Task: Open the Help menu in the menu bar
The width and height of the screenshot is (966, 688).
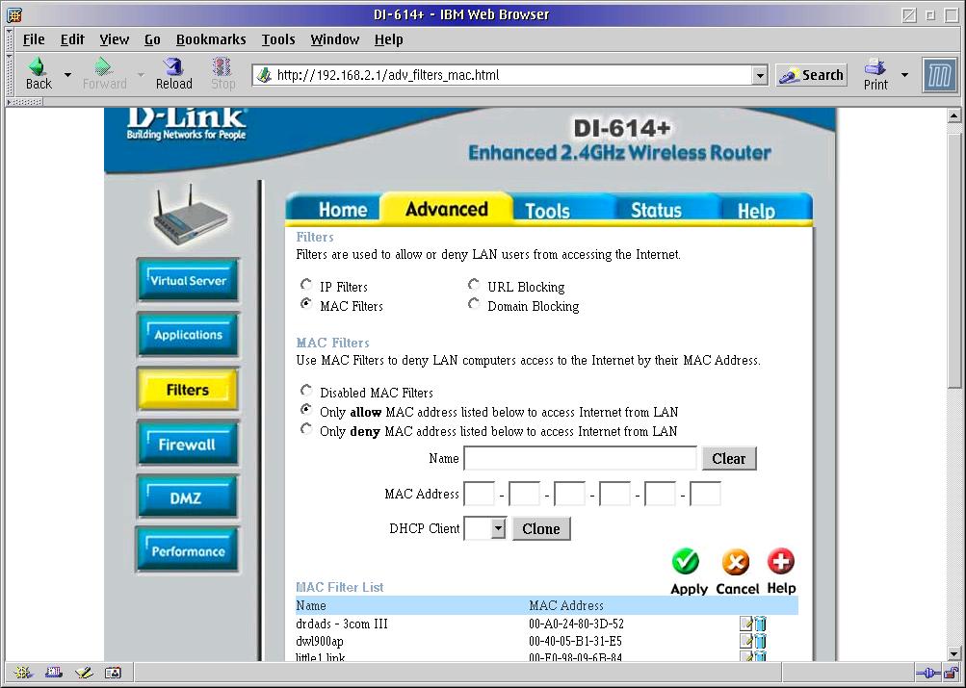Action: (x=388, y=40)
